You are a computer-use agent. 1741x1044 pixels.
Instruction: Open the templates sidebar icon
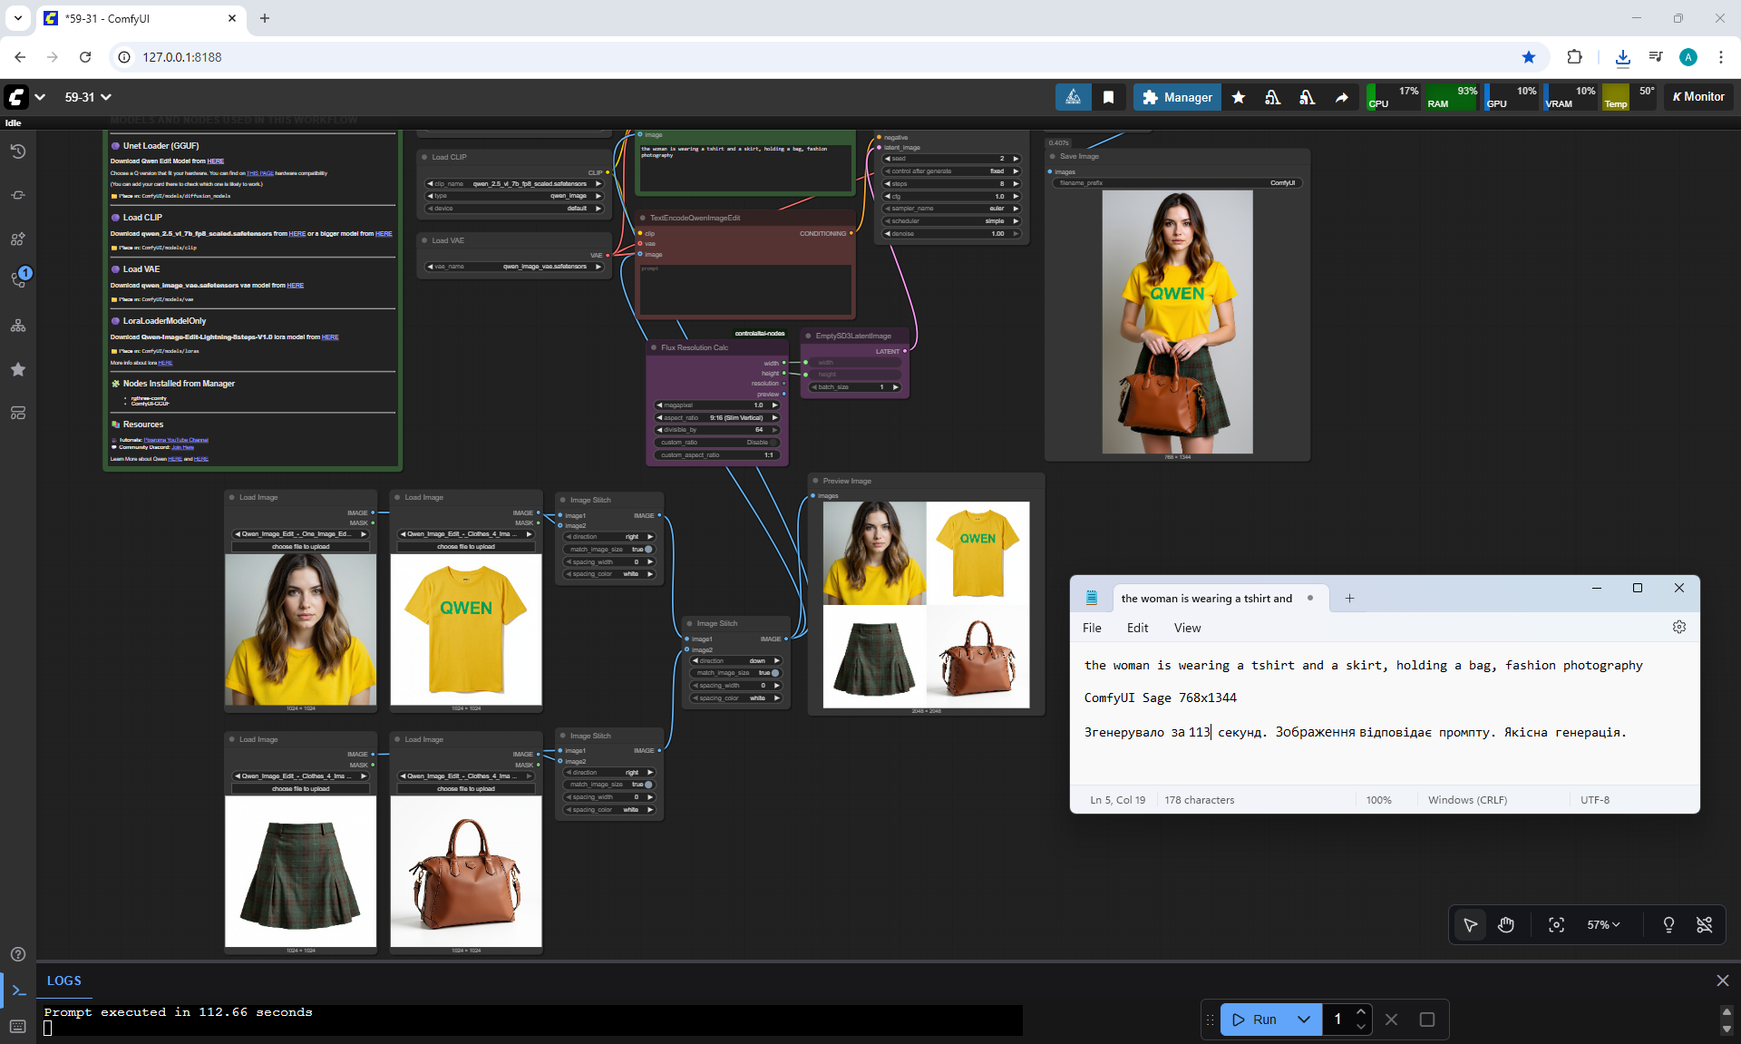pos(17,413)
